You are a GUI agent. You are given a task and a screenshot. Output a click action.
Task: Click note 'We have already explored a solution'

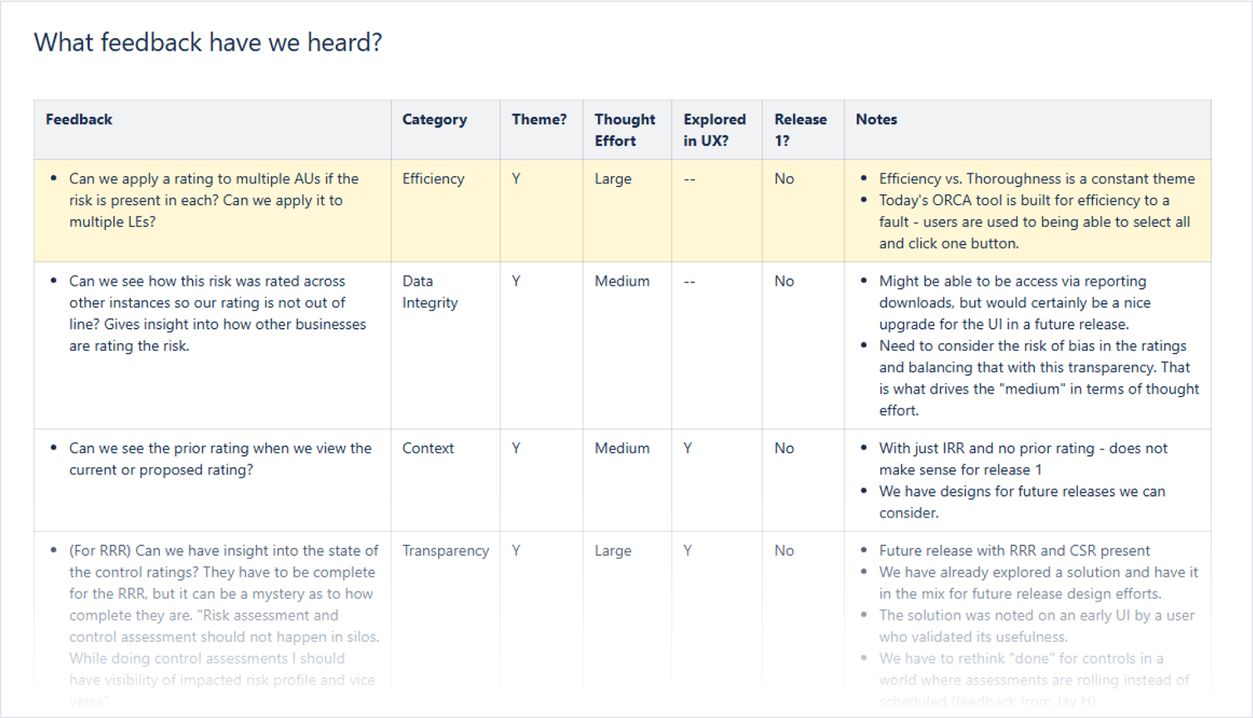[1038, 583]
